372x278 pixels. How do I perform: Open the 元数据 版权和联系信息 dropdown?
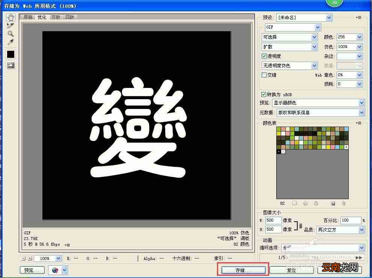coord(321,113)
